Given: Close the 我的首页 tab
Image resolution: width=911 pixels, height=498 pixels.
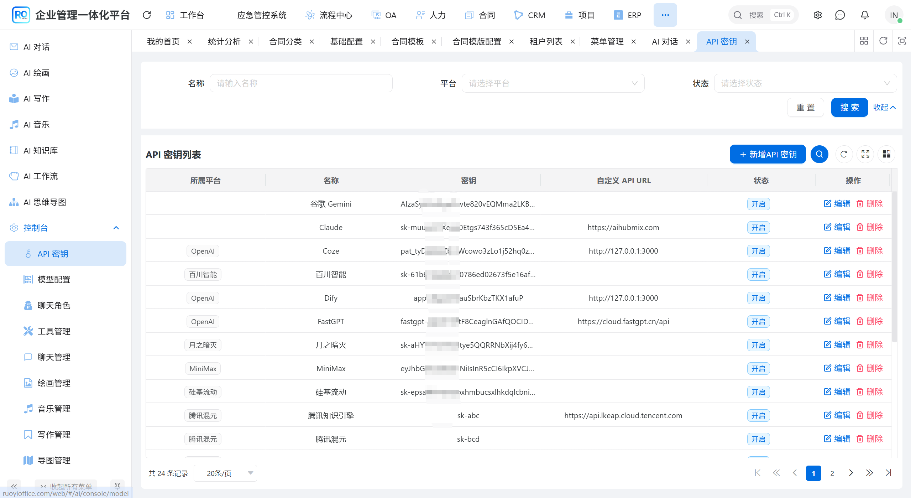Looking at the screenshot, I should (190, 42).
